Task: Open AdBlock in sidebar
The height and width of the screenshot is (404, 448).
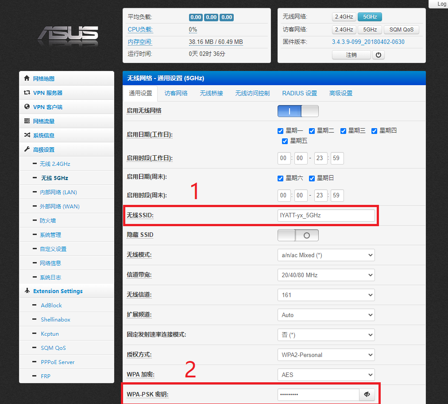Action: coord(51,305)
